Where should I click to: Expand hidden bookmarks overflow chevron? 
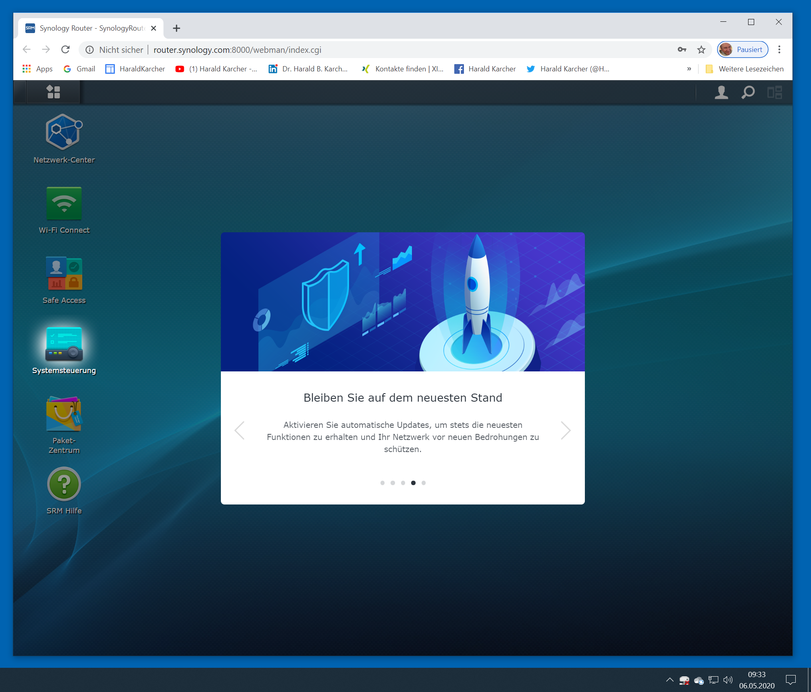[x=689, y=69]
